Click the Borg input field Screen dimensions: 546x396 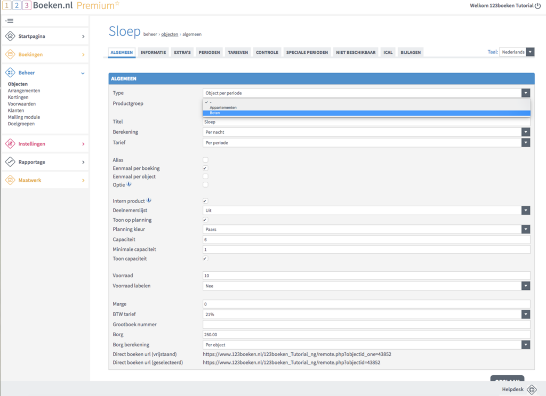(366, 334)
